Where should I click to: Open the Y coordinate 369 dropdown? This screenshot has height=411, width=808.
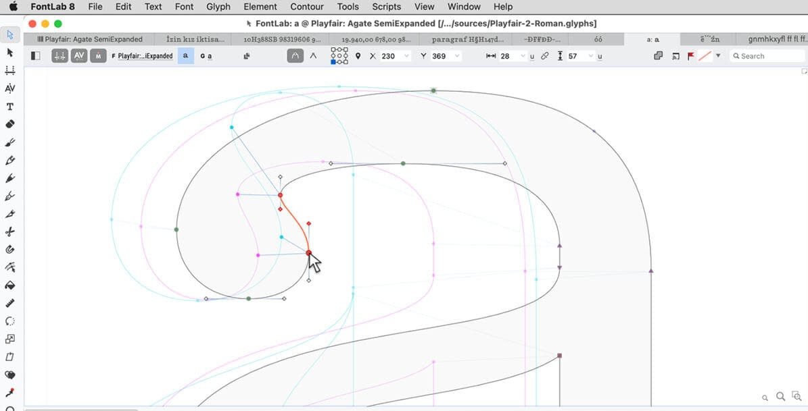(458, 56)
